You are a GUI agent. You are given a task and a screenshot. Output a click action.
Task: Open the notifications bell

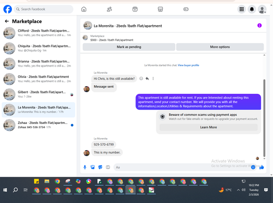252,9
